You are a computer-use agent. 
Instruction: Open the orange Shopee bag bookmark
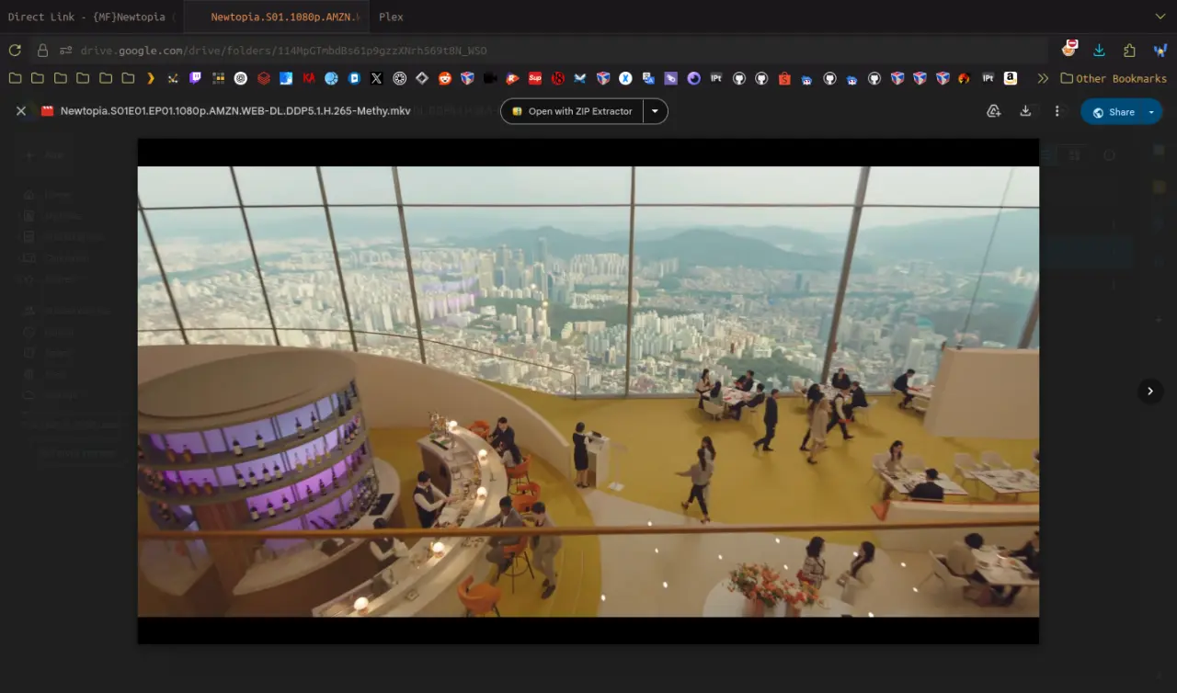pos(784,78)
